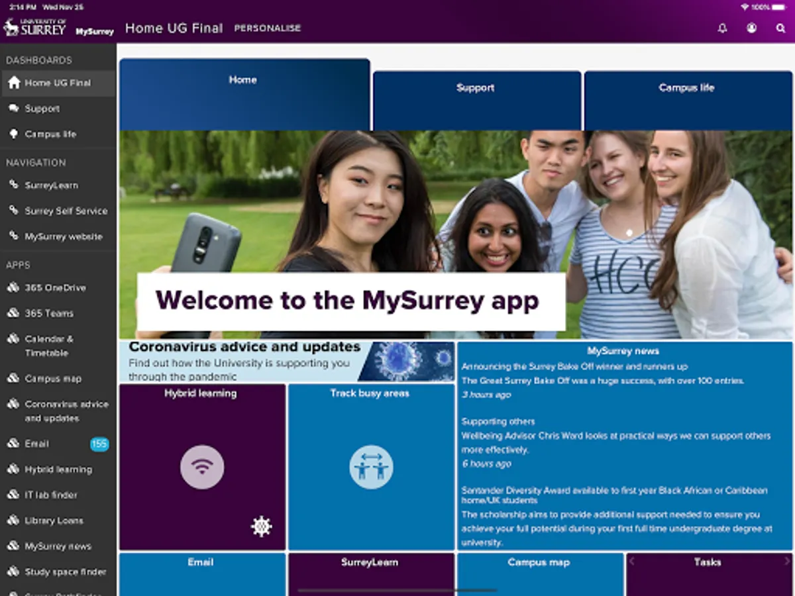This screenshot has height=596, width=795.
Task: Open the SurreyLearn tile at bottom
Action: tap(371, 574)
